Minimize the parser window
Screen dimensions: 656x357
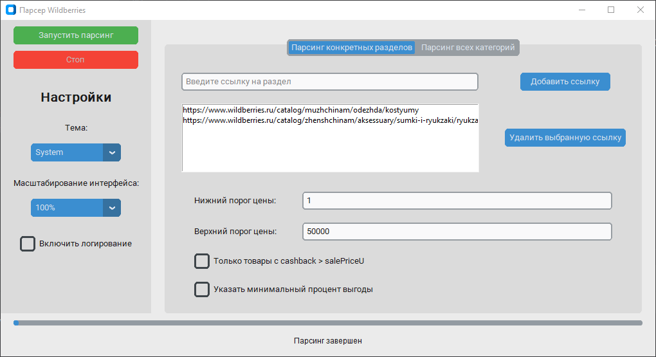point(581,10)
